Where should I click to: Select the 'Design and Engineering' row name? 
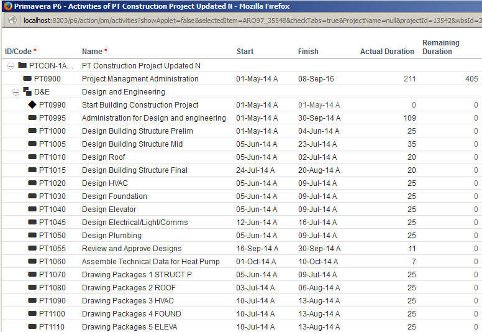point(123,92)
